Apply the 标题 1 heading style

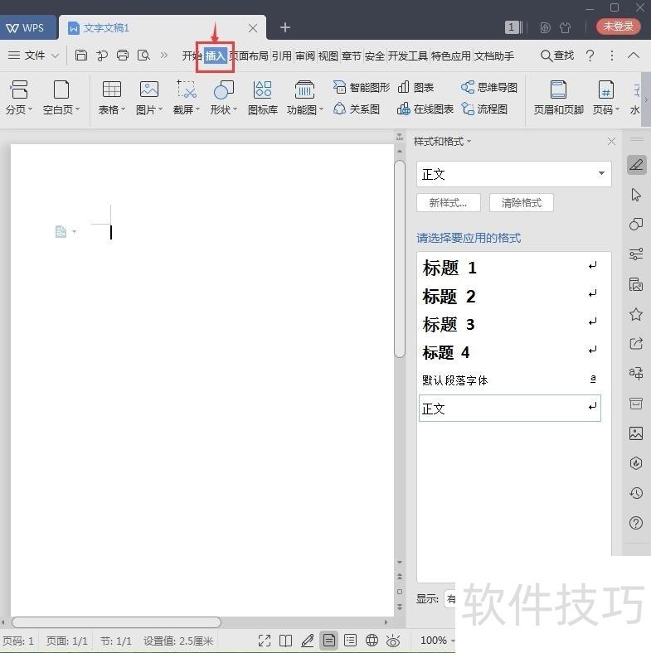tap(450, 268)
